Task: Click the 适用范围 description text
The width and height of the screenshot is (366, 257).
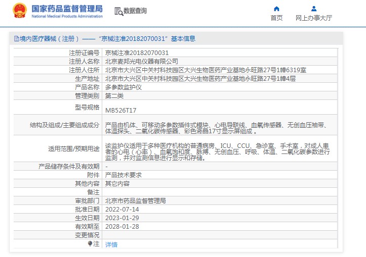Action: pos(217,152)
